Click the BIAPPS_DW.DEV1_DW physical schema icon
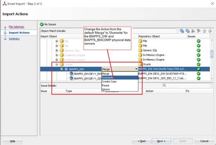The image size is (216, 145). click(x=71, y=74)
